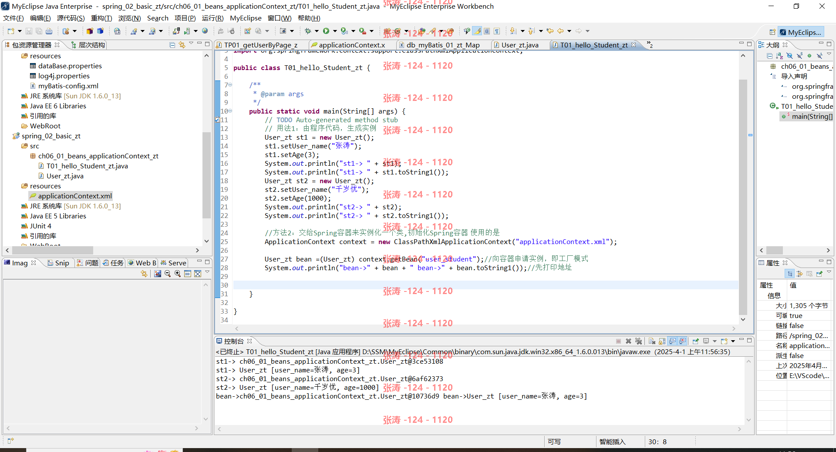This screenshot has width=836, height=452.
Task: Click Previous Annotation arrow icon
Action: [531, 31]
